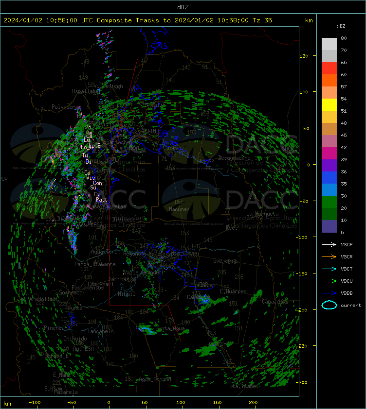Click the 'VBCU' legend label
The width and height of the screenshot is (366, 409).
[x=347, y=281]
